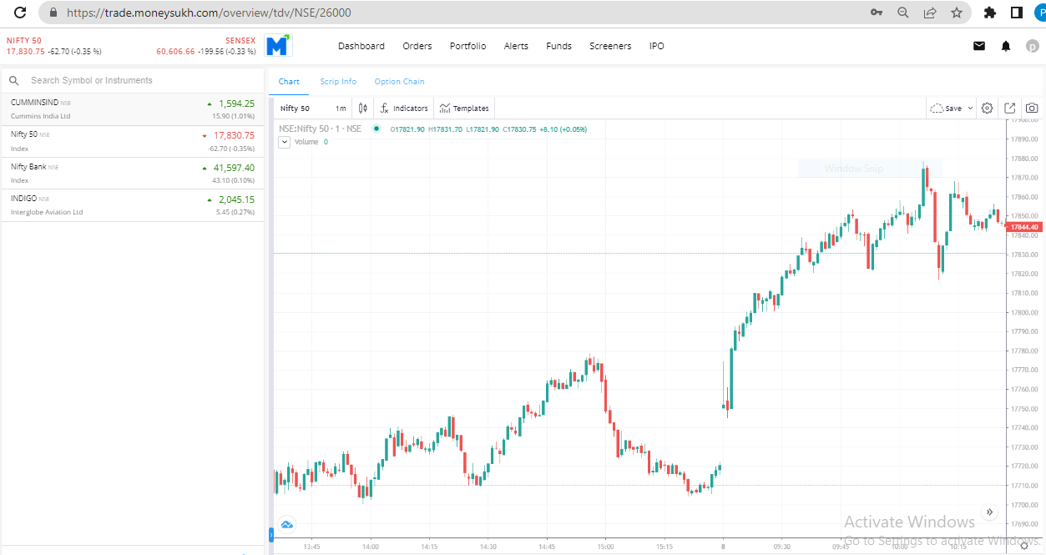Switch to the Scrip Info tab

point(338,82)
